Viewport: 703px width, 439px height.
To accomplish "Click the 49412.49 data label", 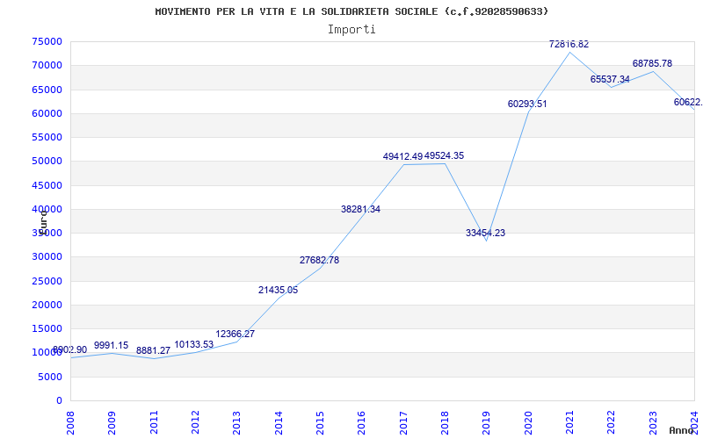I will tap(402, 156).
